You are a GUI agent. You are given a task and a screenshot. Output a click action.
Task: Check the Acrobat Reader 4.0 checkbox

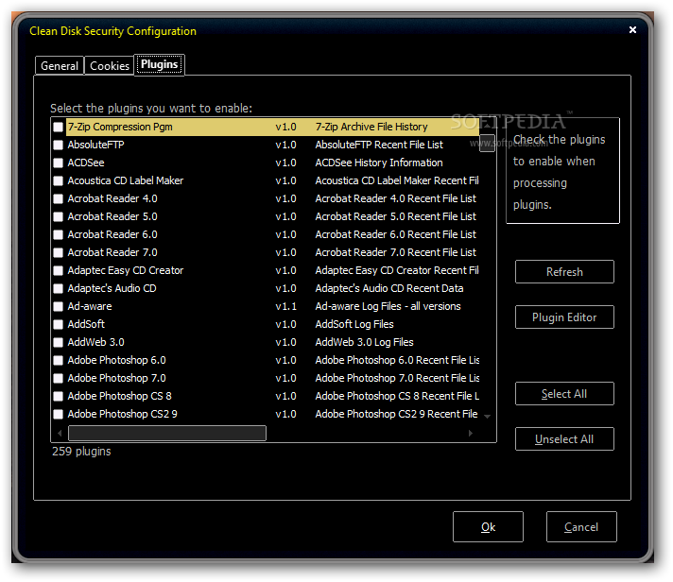(58, 199)
